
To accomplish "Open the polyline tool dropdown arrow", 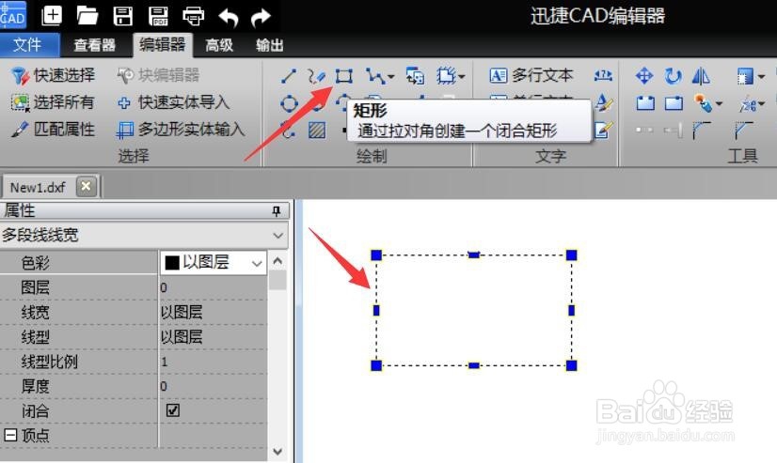I will [x=390, y=77].
